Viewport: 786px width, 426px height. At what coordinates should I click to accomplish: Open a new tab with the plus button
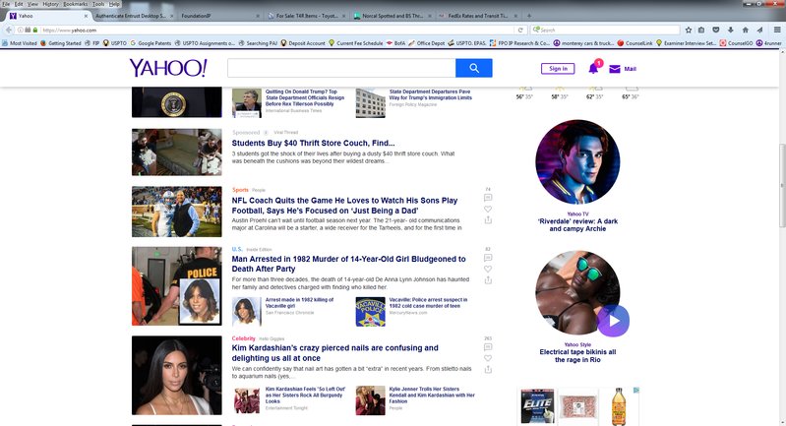(x=529, y=16)
